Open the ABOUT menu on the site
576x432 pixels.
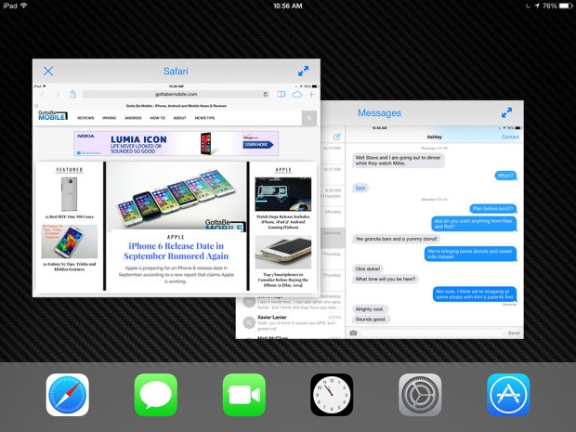pos(179,118)
